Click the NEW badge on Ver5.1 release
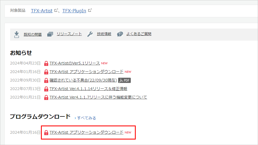The height and width of the screenshot is (145, 258). pyautogui.click(x=104, y=63)
